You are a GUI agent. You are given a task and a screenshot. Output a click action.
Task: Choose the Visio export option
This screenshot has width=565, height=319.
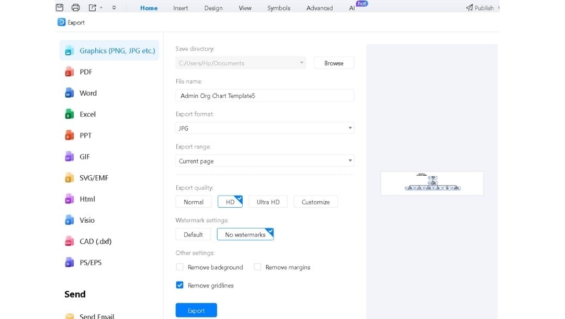(87, 220)
